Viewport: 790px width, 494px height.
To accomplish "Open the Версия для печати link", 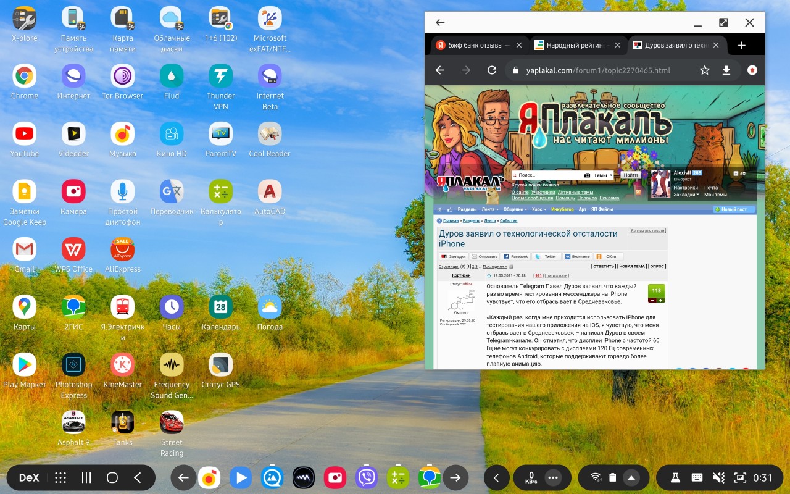I will click(x=647, y=230).
